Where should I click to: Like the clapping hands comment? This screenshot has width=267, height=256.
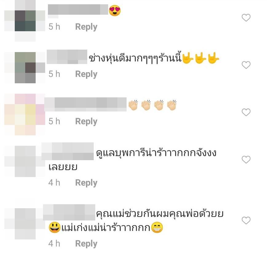tap(246, 112)
